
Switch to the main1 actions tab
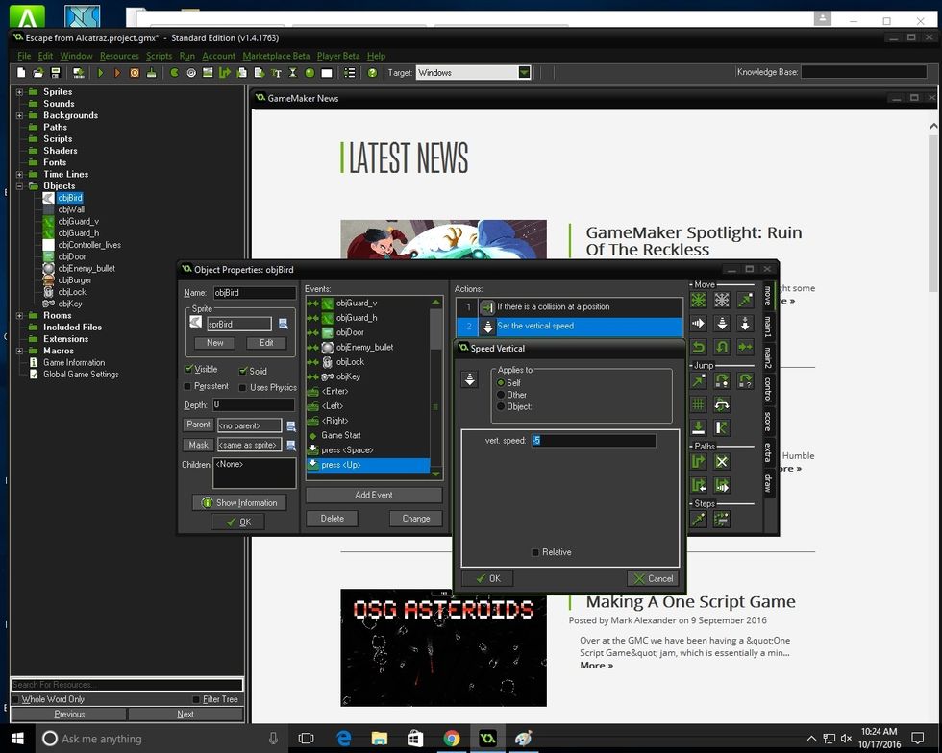click(x=768, y=327)
